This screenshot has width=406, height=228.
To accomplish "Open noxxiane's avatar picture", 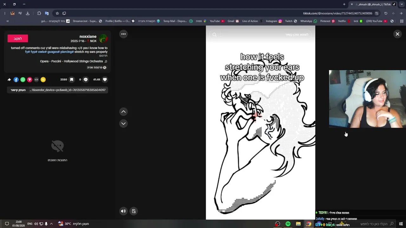I will (103, 39).
